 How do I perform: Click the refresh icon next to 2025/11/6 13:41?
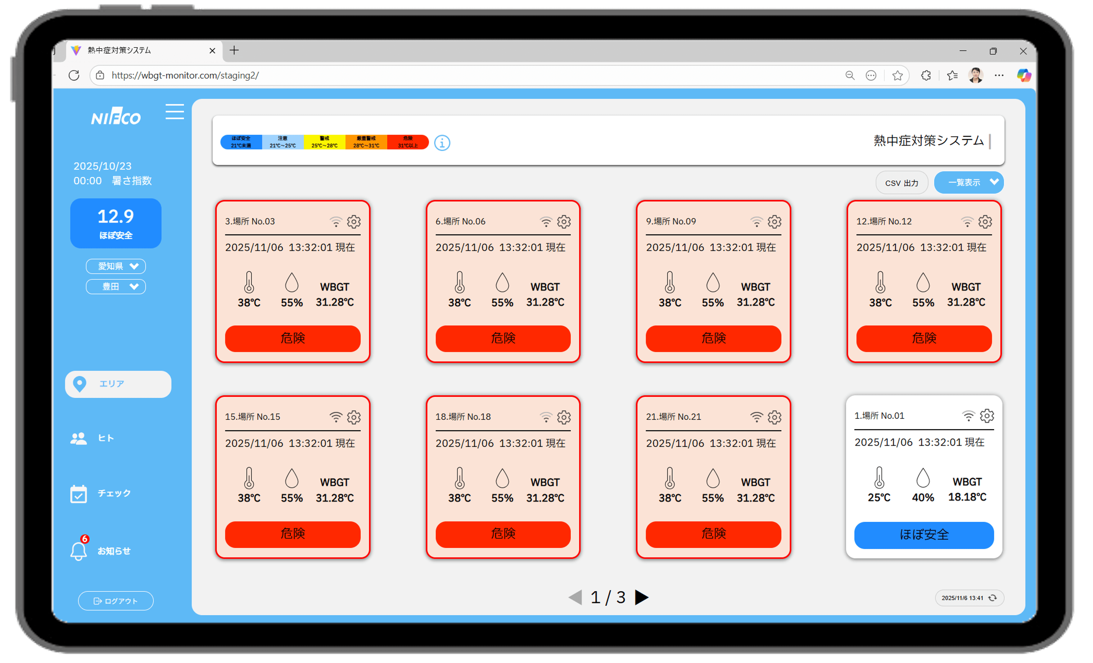pyautogui.click(x=993, y=598)
